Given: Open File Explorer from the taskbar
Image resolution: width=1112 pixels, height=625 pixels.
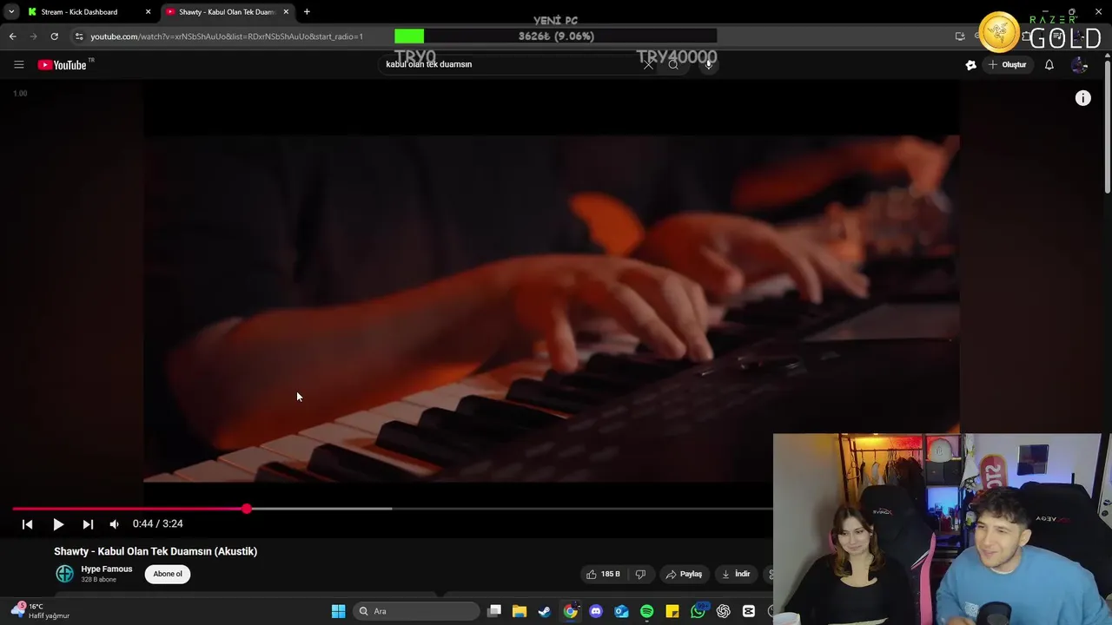Looking at the screenshot, I should [520, 611].
